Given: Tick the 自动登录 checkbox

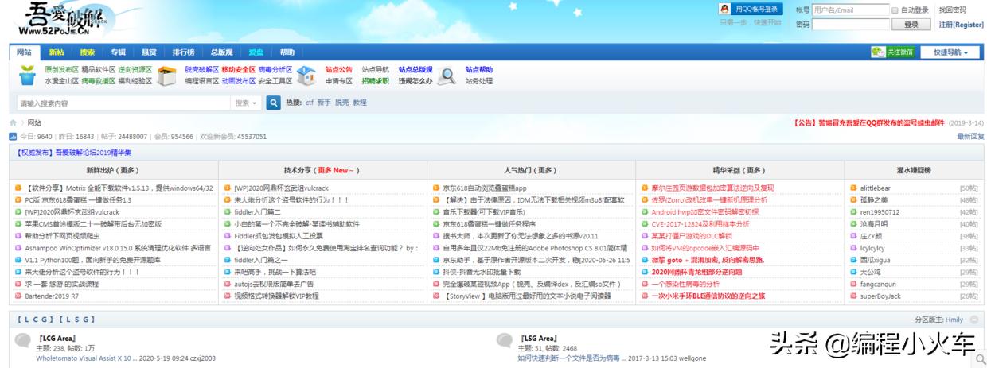Looking at the screenshot, I should point(895,10).
